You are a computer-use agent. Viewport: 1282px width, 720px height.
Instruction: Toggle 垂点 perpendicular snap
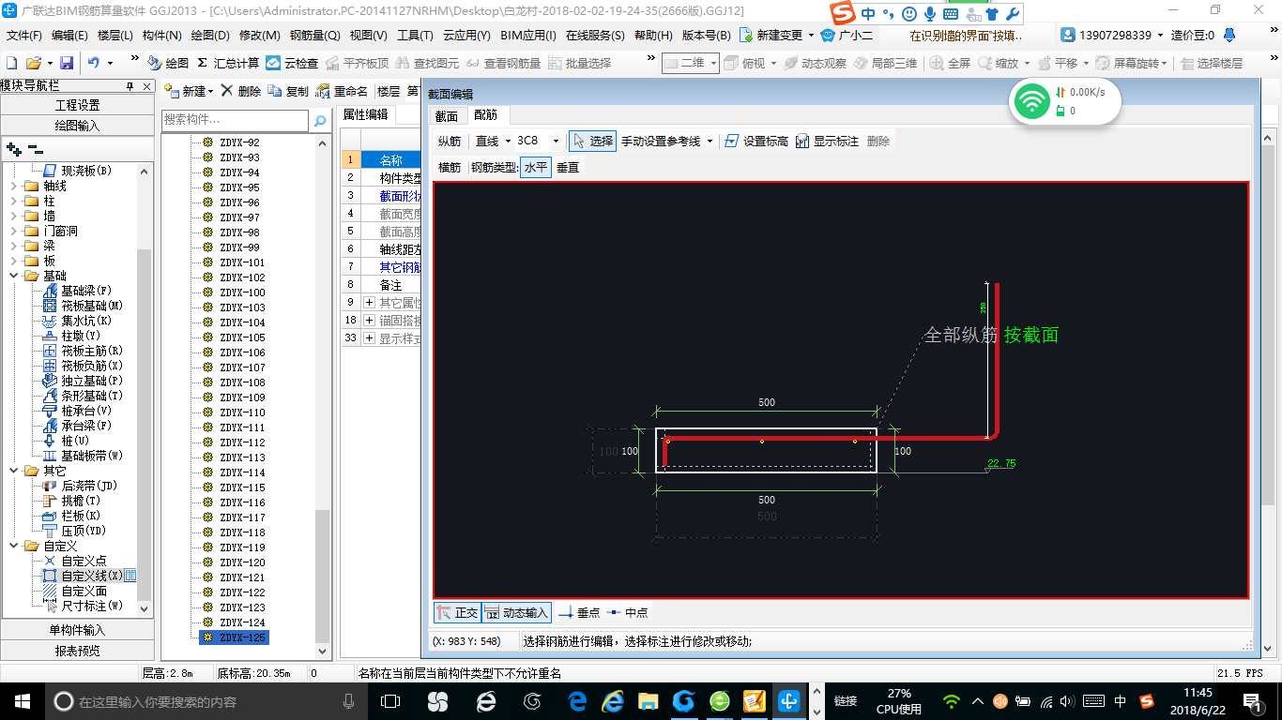click(579, 612)
